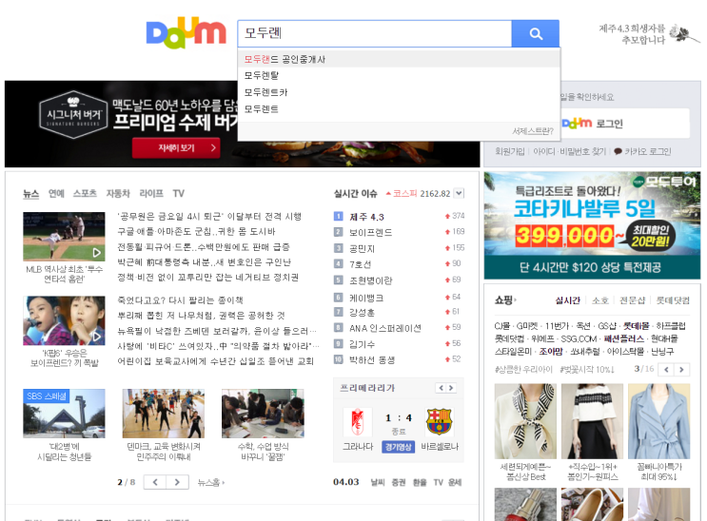
Task: Read headline about 공무원 금요일 4시 퇴근
Action: coord(209,217)
